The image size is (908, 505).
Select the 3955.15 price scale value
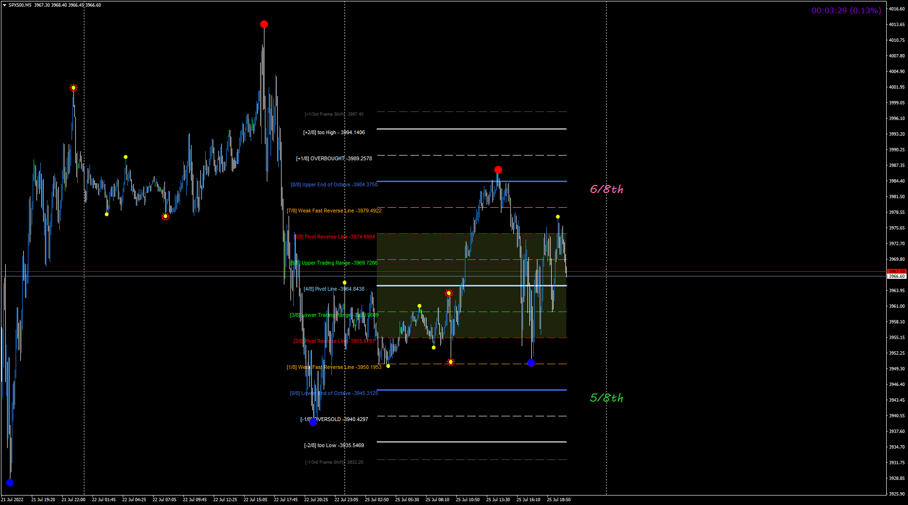897,338
